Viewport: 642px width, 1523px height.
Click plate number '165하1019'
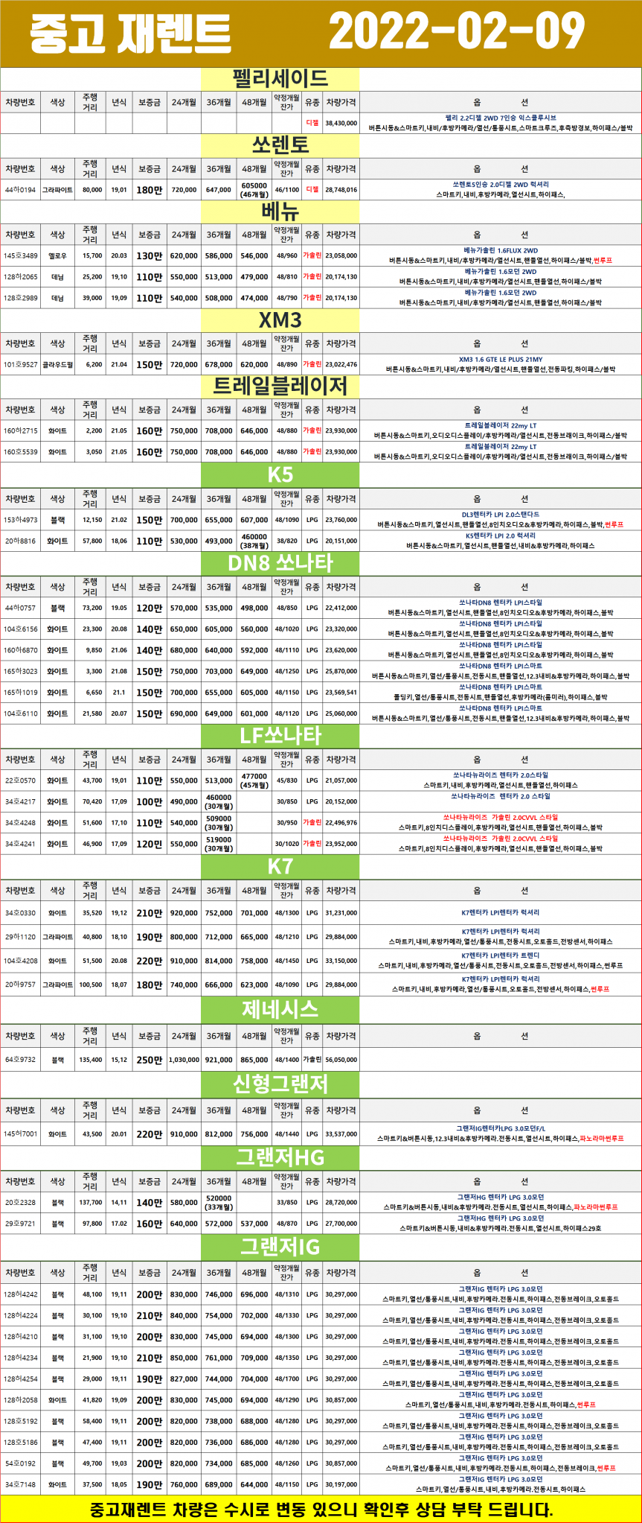(20, 692)
